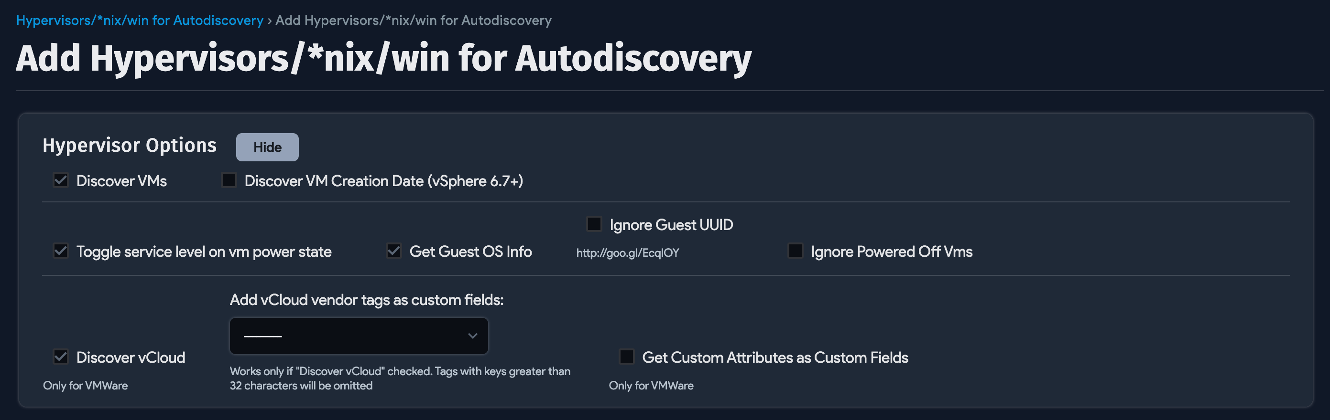This screenshot has width=1330, height=420.
Task: Click the checked Discover VMs checkmark icon
Action: (60, 180)
